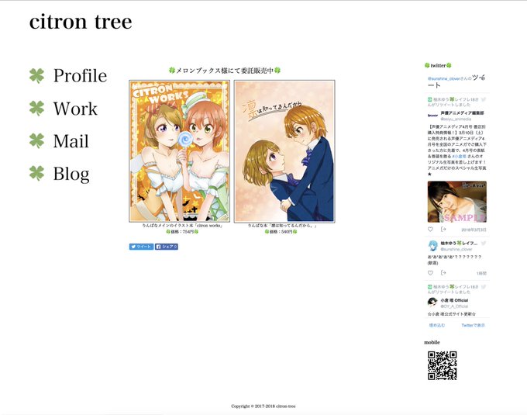The width and height of the screenshot is (527, 415).
Task: Click the Twitterで表示 link
Action: point(473,325)
